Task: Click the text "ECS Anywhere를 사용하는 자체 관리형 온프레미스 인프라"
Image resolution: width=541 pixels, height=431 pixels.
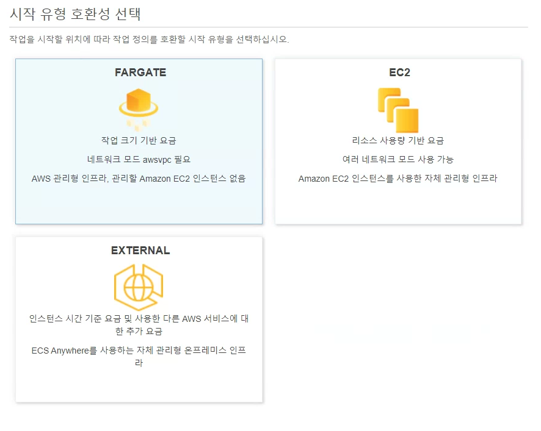Action: [139, 356]
